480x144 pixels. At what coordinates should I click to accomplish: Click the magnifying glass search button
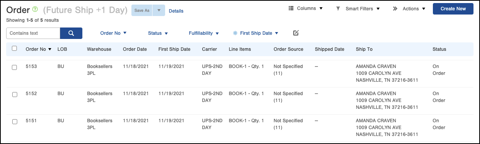point(71,33)
